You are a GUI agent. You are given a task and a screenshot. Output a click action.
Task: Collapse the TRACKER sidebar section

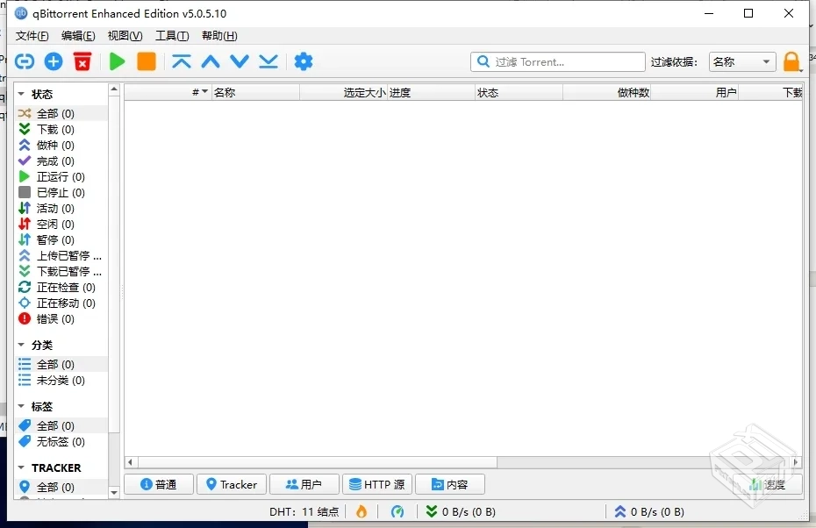(21, 467)
